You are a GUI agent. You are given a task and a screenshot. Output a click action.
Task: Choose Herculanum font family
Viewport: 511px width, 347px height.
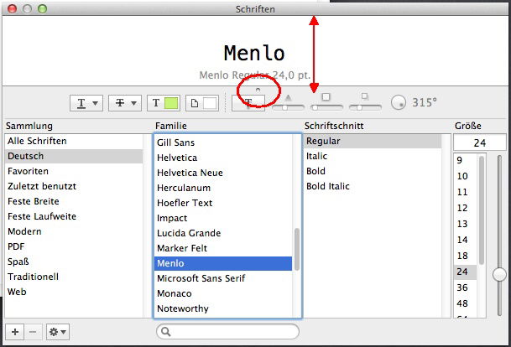(x=223, y=188)
